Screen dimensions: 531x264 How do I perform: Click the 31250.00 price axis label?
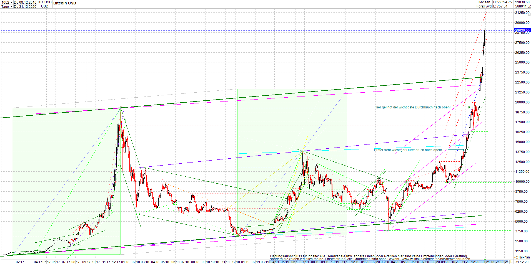pos(522,13)
